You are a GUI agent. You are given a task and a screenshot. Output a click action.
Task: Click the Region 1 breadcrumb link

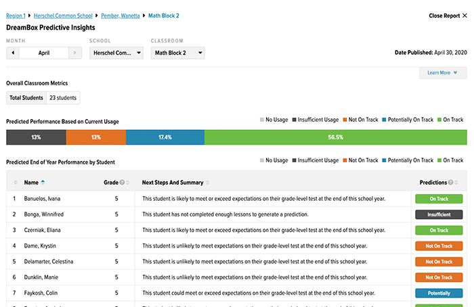pyautogui.click(x=16, y=16)
